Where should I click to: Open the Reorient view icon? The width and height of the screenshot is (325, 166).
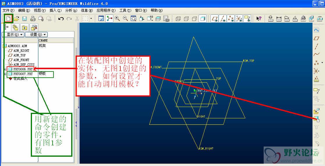tap(142, 19)
